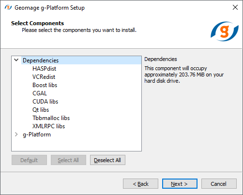Click the Geomage logo in the title bar
Viewport: 243px width, 195px height.
(8, 7)
